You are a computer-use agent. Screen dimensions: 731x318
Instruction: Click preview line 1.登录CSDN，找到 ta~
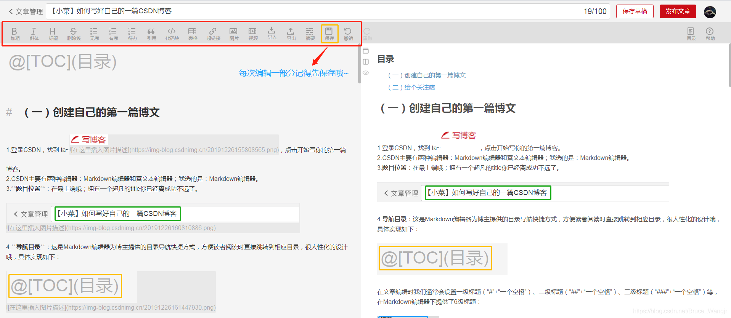471,148
